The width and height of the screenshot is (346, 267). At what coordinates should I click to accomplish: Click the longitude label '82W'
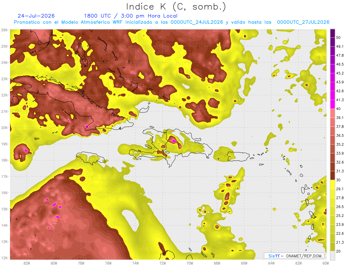click(27, 263)
